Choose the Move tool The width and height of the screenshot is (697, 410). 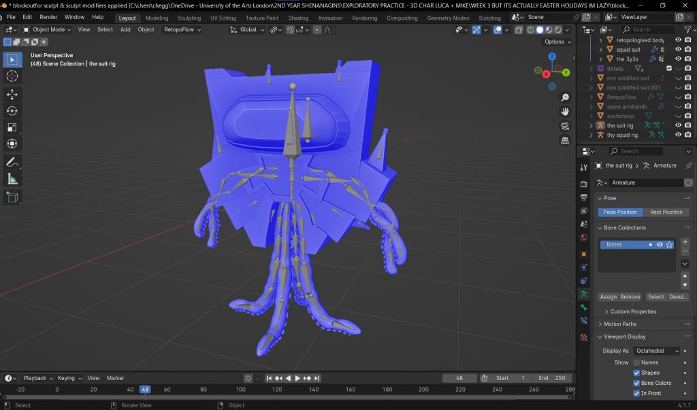pyautogui.click(x=12, y=94)
